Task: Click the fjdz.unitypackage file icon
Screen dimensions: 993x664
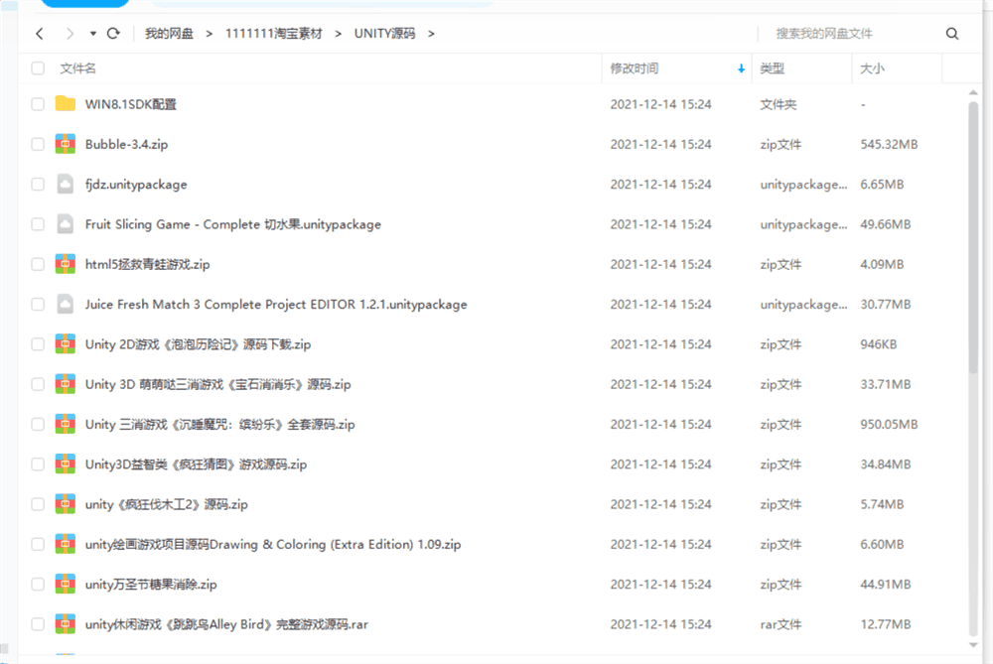Action: pyautogui.click(x=66, y=184)
